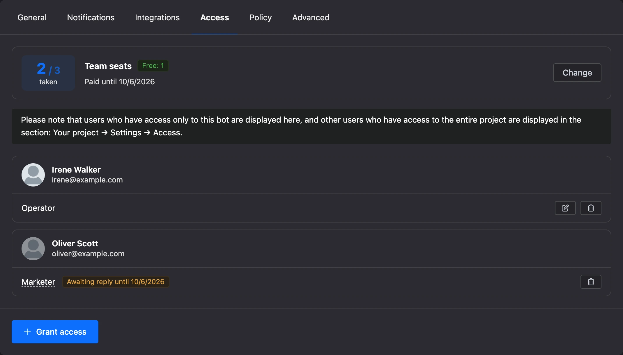Screen dimensions: 623x355
Task: Click the Team seats heading
Action: [108, 66]
